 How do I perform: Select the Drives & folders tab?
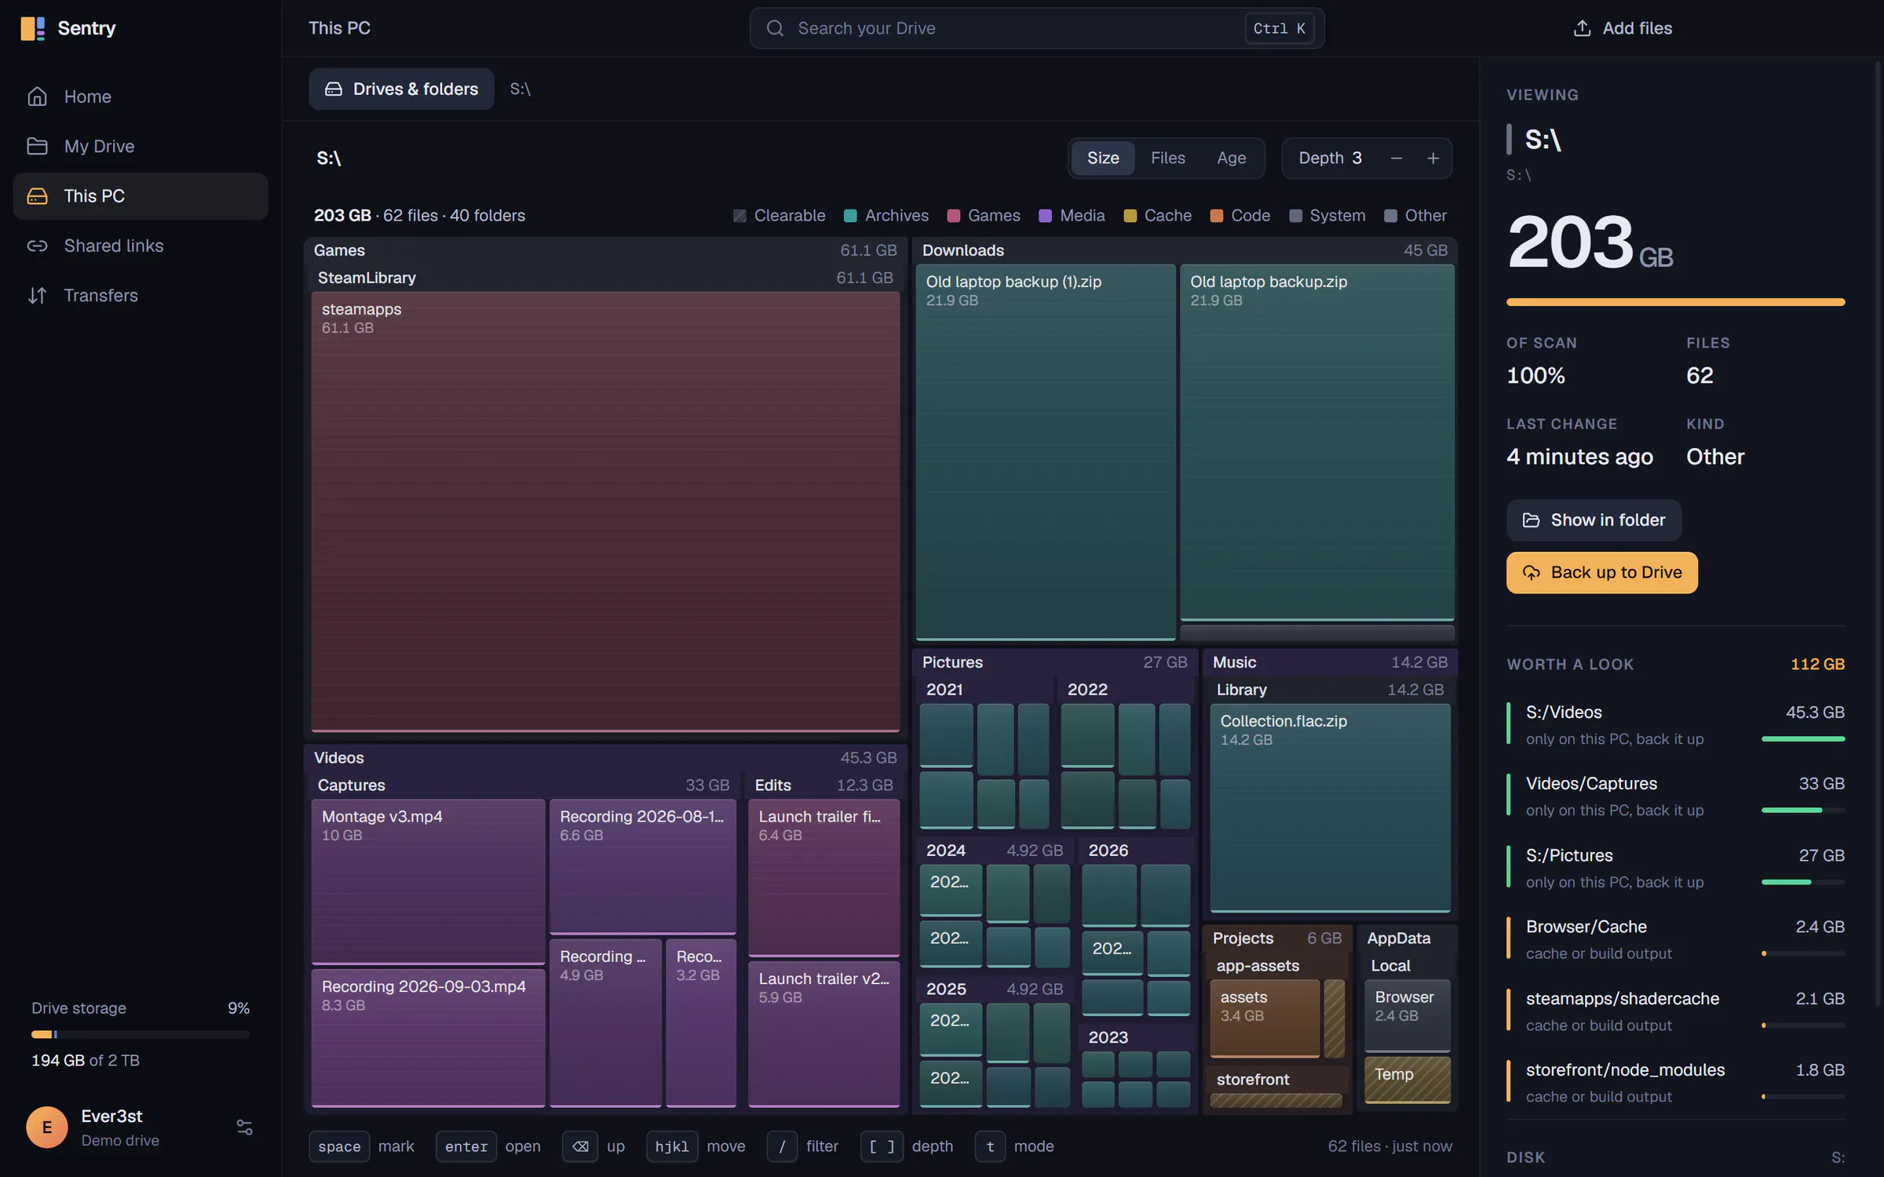tap(401, 89)
